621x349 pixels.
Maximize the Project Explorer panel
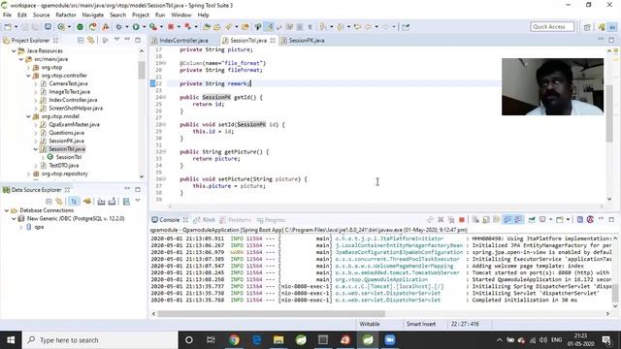coord(138,40)
